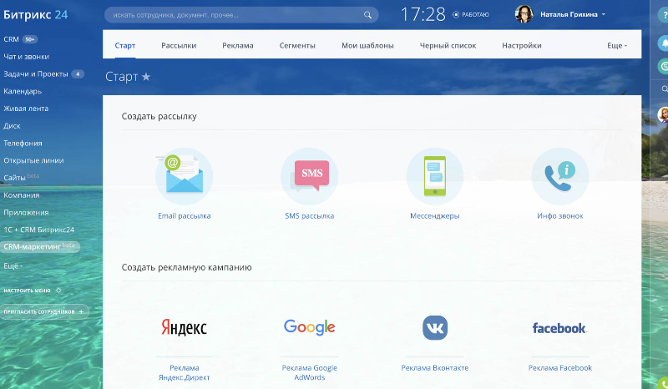Open Чат и звонки sidebar item
Viewport: 668px width, 389px height.
(x=27, y=57)
